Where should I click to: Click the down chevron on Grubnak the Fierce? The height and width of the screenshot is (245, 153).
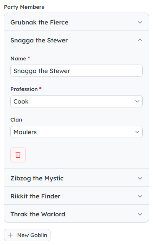(140, 22)
